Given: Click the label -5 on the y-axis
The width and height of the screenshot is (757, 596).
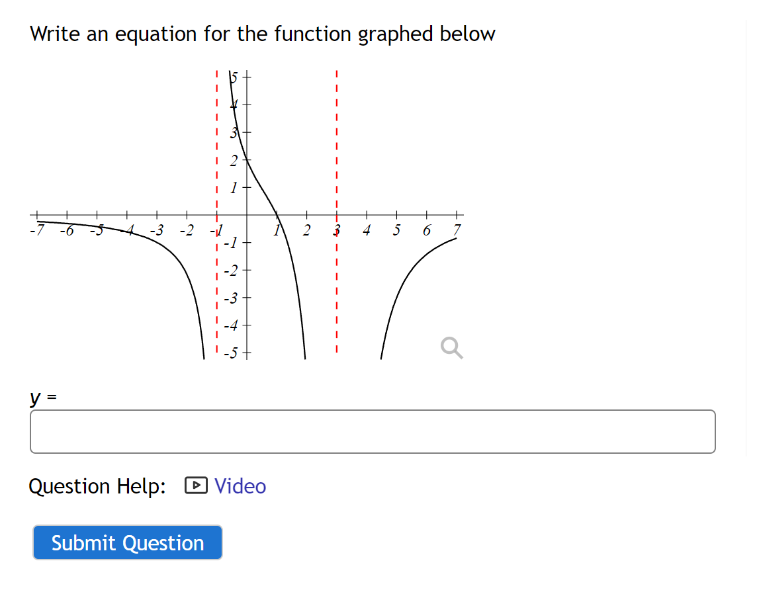Looking at the screenshot, I should coord(230,352).
